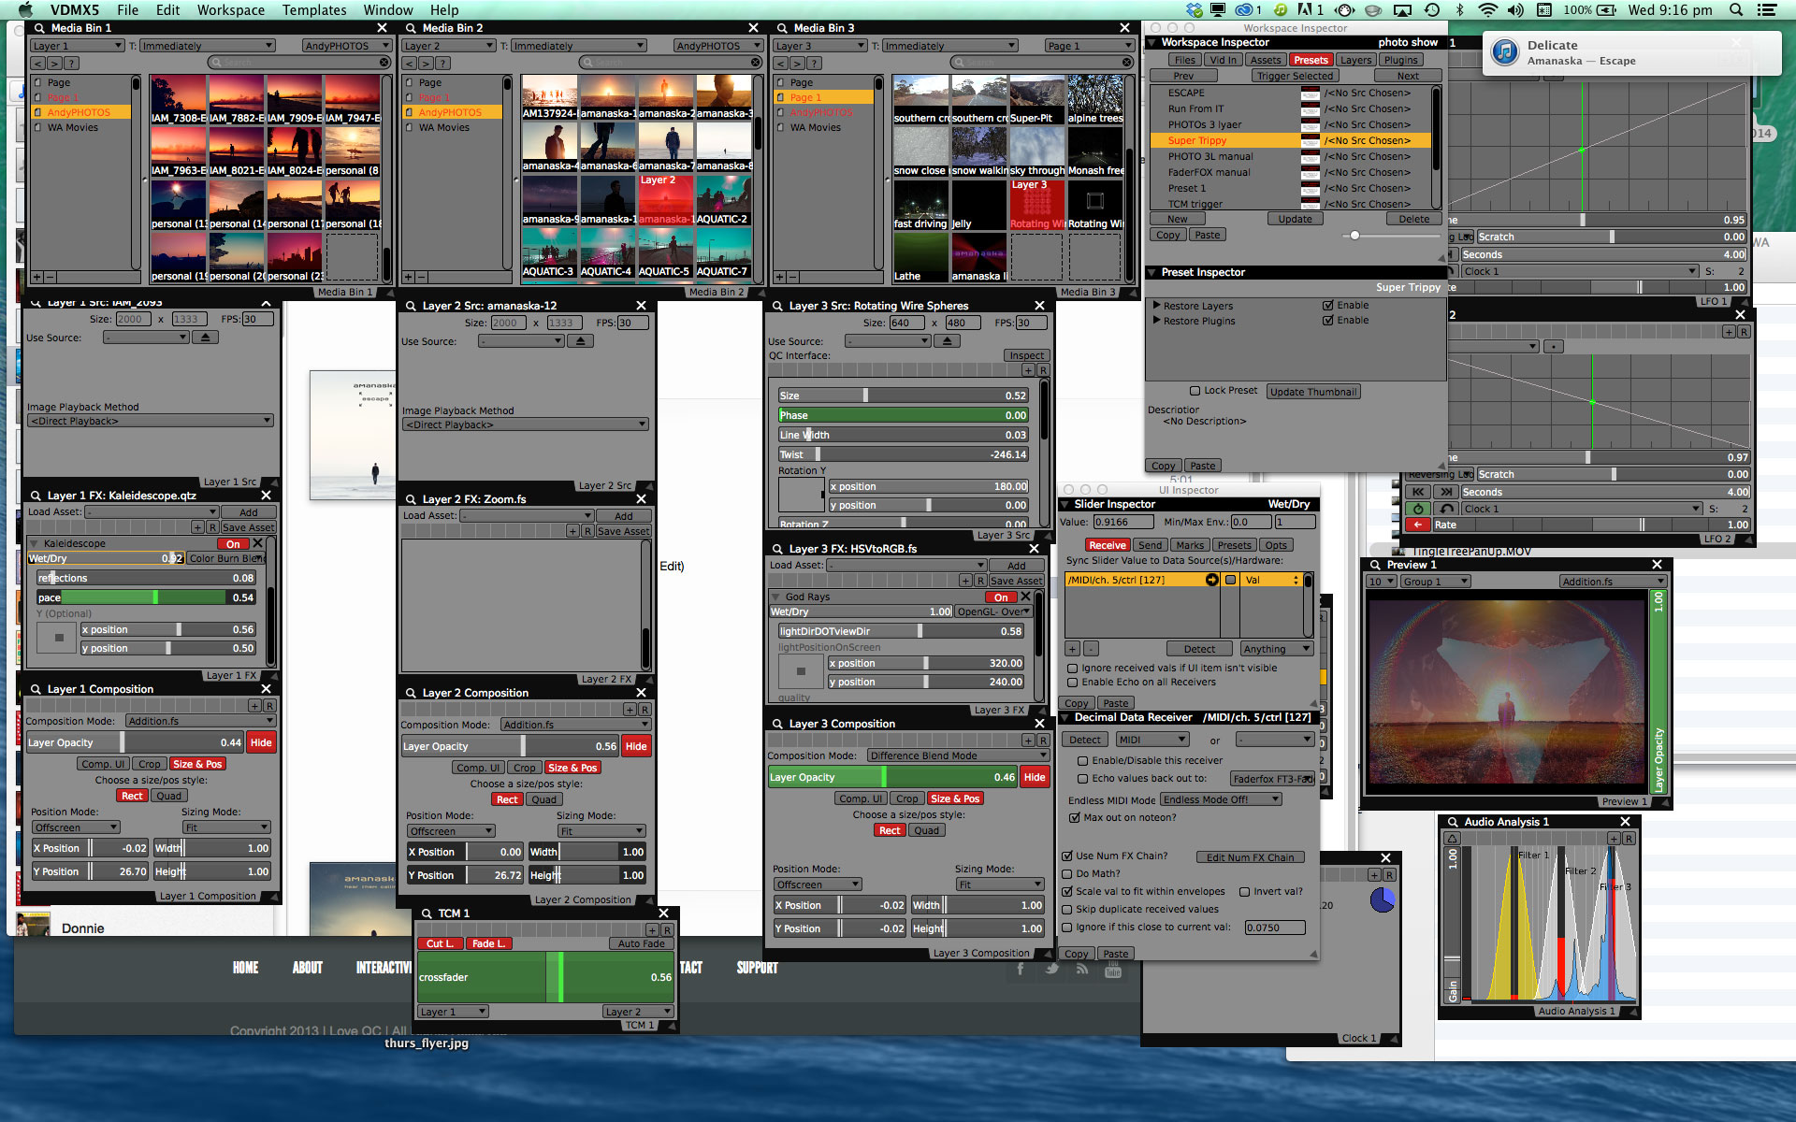Open the Page 1 dropdown in Media Bin 3
The width and height of the screenshot is (1796, 1122).
(x=1088, y=46)
